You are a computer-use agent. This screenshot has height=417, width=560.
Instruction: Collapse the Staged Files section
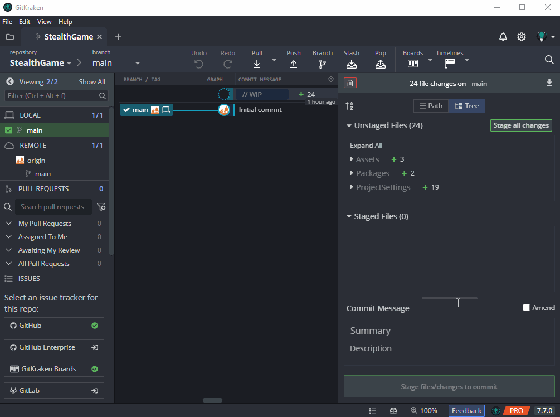[349, 216]
